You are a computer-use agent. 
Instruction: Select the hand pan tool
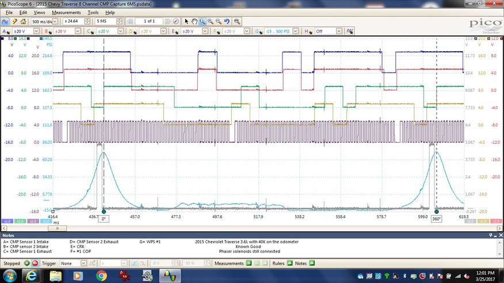point(194,21)
